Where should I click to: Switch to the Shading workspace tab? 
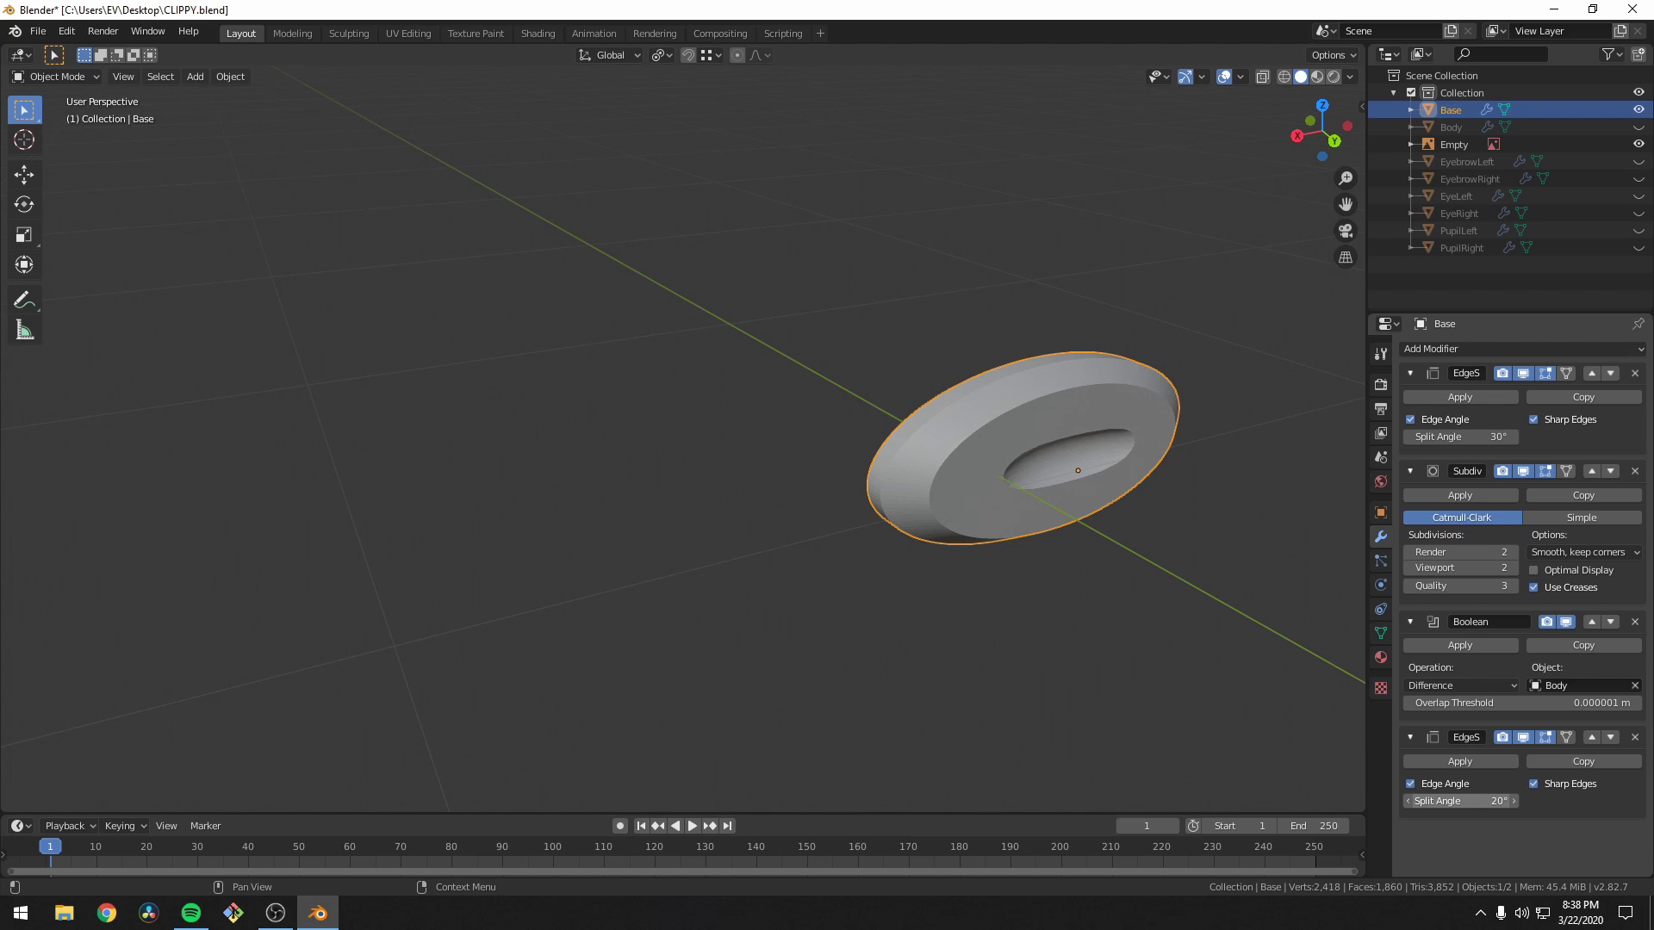click(x=538, y=34)
